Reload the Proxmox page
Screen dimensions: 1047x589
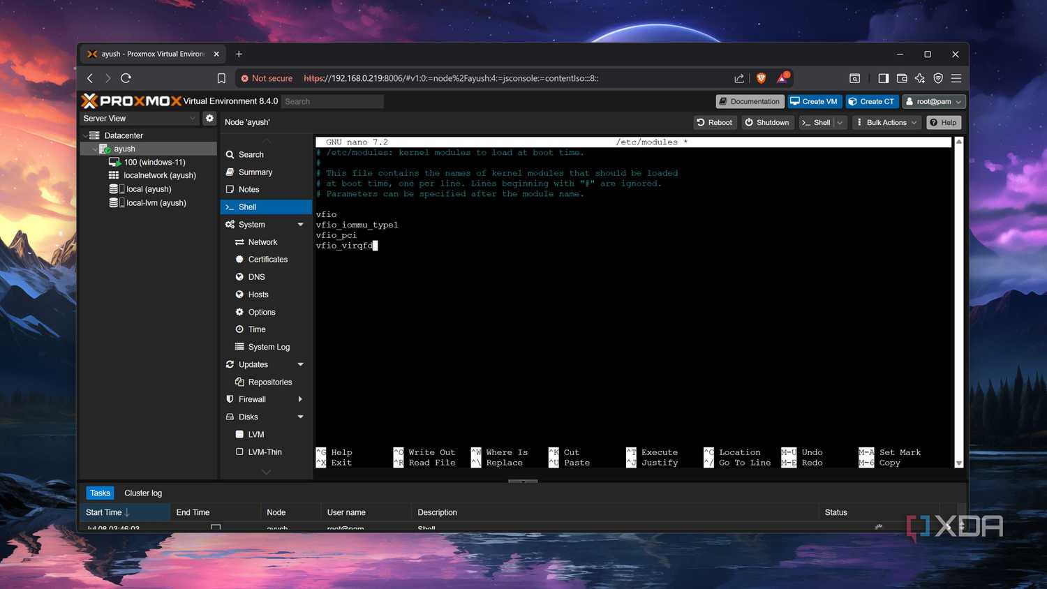click(126, 78)
